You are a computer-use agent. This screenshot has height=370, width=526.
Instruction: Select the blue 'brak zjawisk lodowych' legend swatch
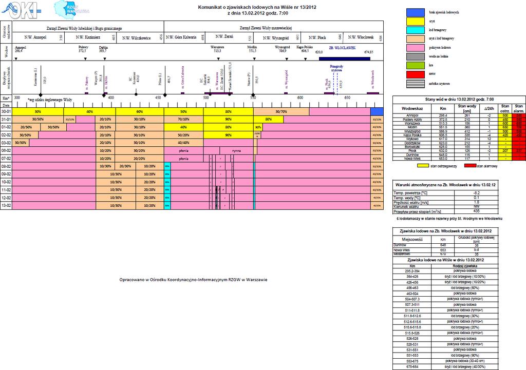[x=415, y=12]
